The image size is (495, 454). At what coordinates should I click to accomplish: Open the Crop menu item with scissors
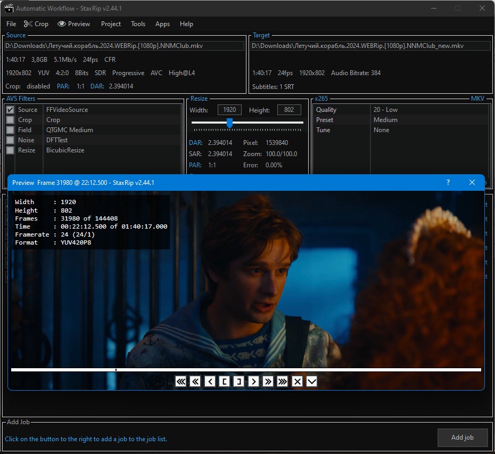click(x=36, y=24)
